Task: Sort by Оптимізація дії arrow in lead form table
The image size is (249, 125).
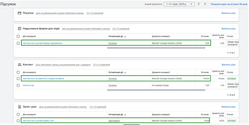Action: [125, 36]
